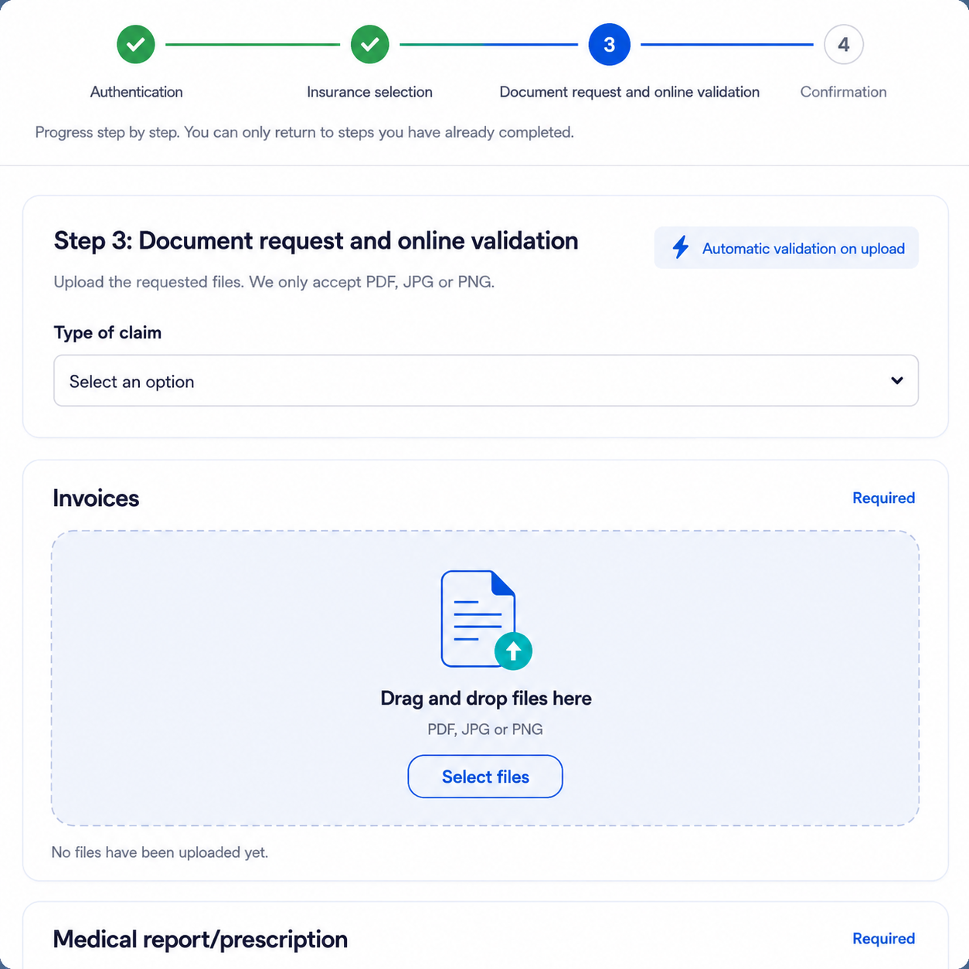Click the Confirmation step label
Screen dimensions: 969x969
(843, 92)
